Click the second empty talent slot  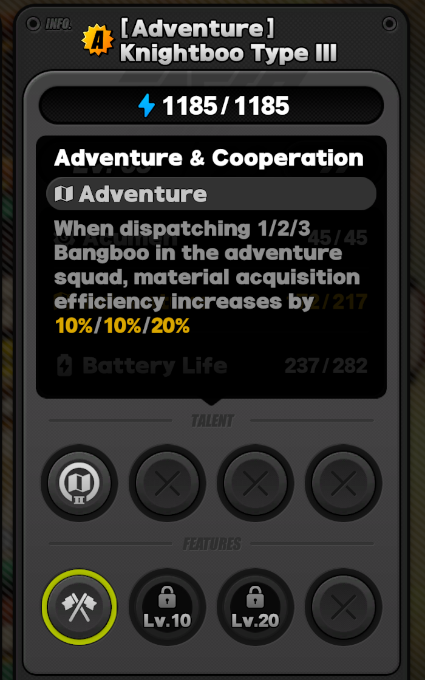167,483
